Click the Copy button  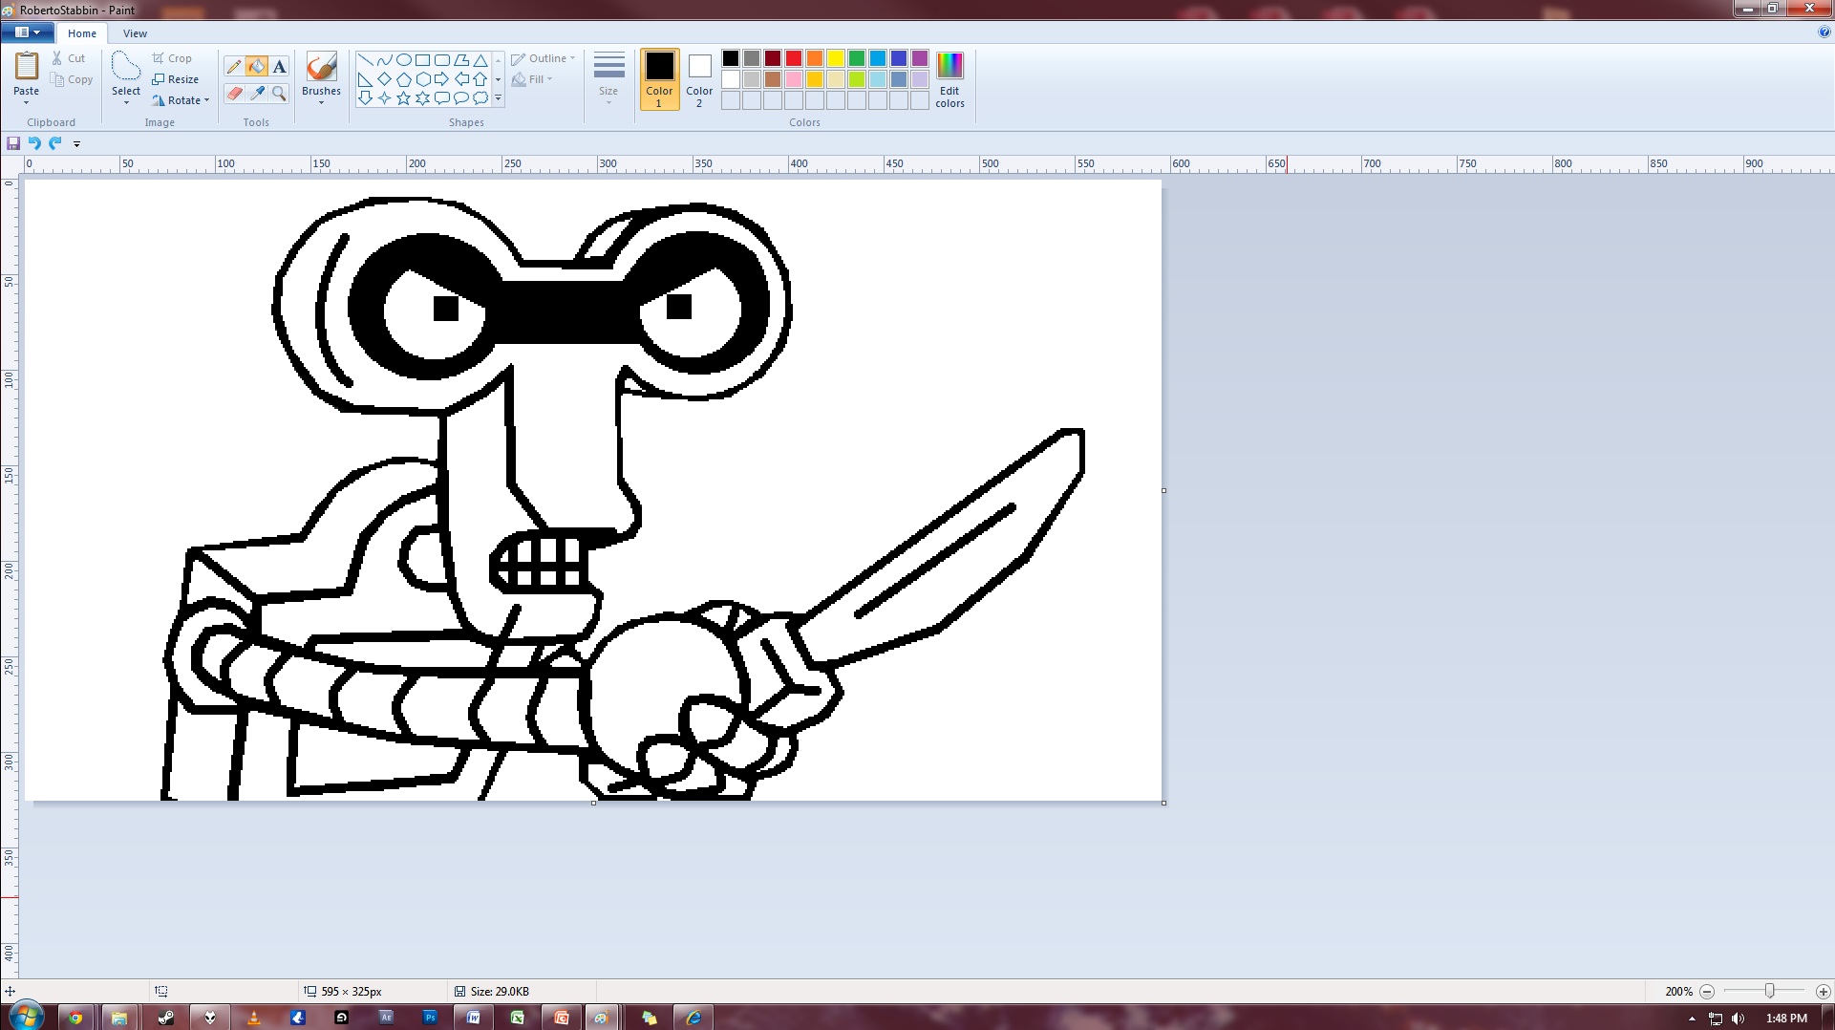coord(72,79)
